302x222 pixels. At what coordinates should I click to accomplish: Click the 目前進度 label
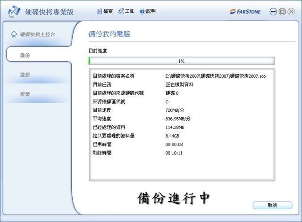(98, 51)
